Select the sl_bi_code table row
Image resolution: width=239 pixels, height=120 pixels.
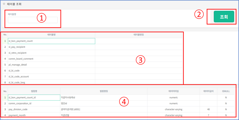pyautogui.click(x=14, y=71)
